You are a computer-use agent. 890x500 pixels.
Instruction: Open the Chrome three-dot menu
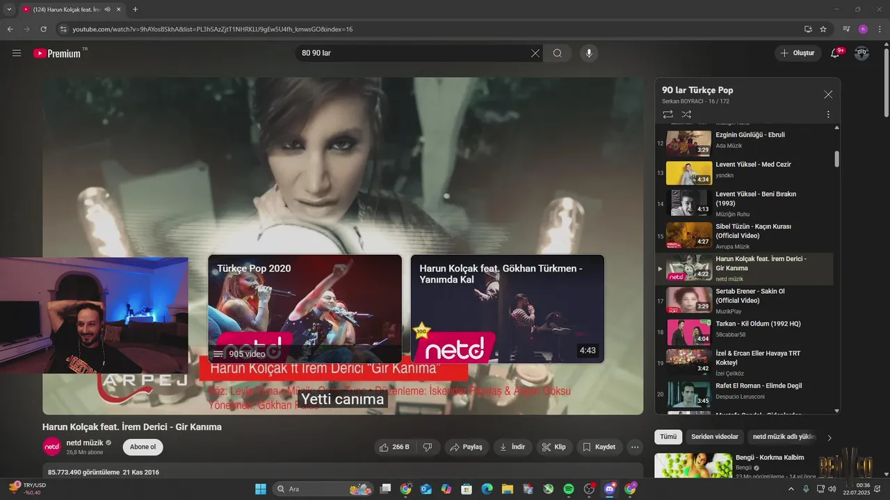[879, 29]
